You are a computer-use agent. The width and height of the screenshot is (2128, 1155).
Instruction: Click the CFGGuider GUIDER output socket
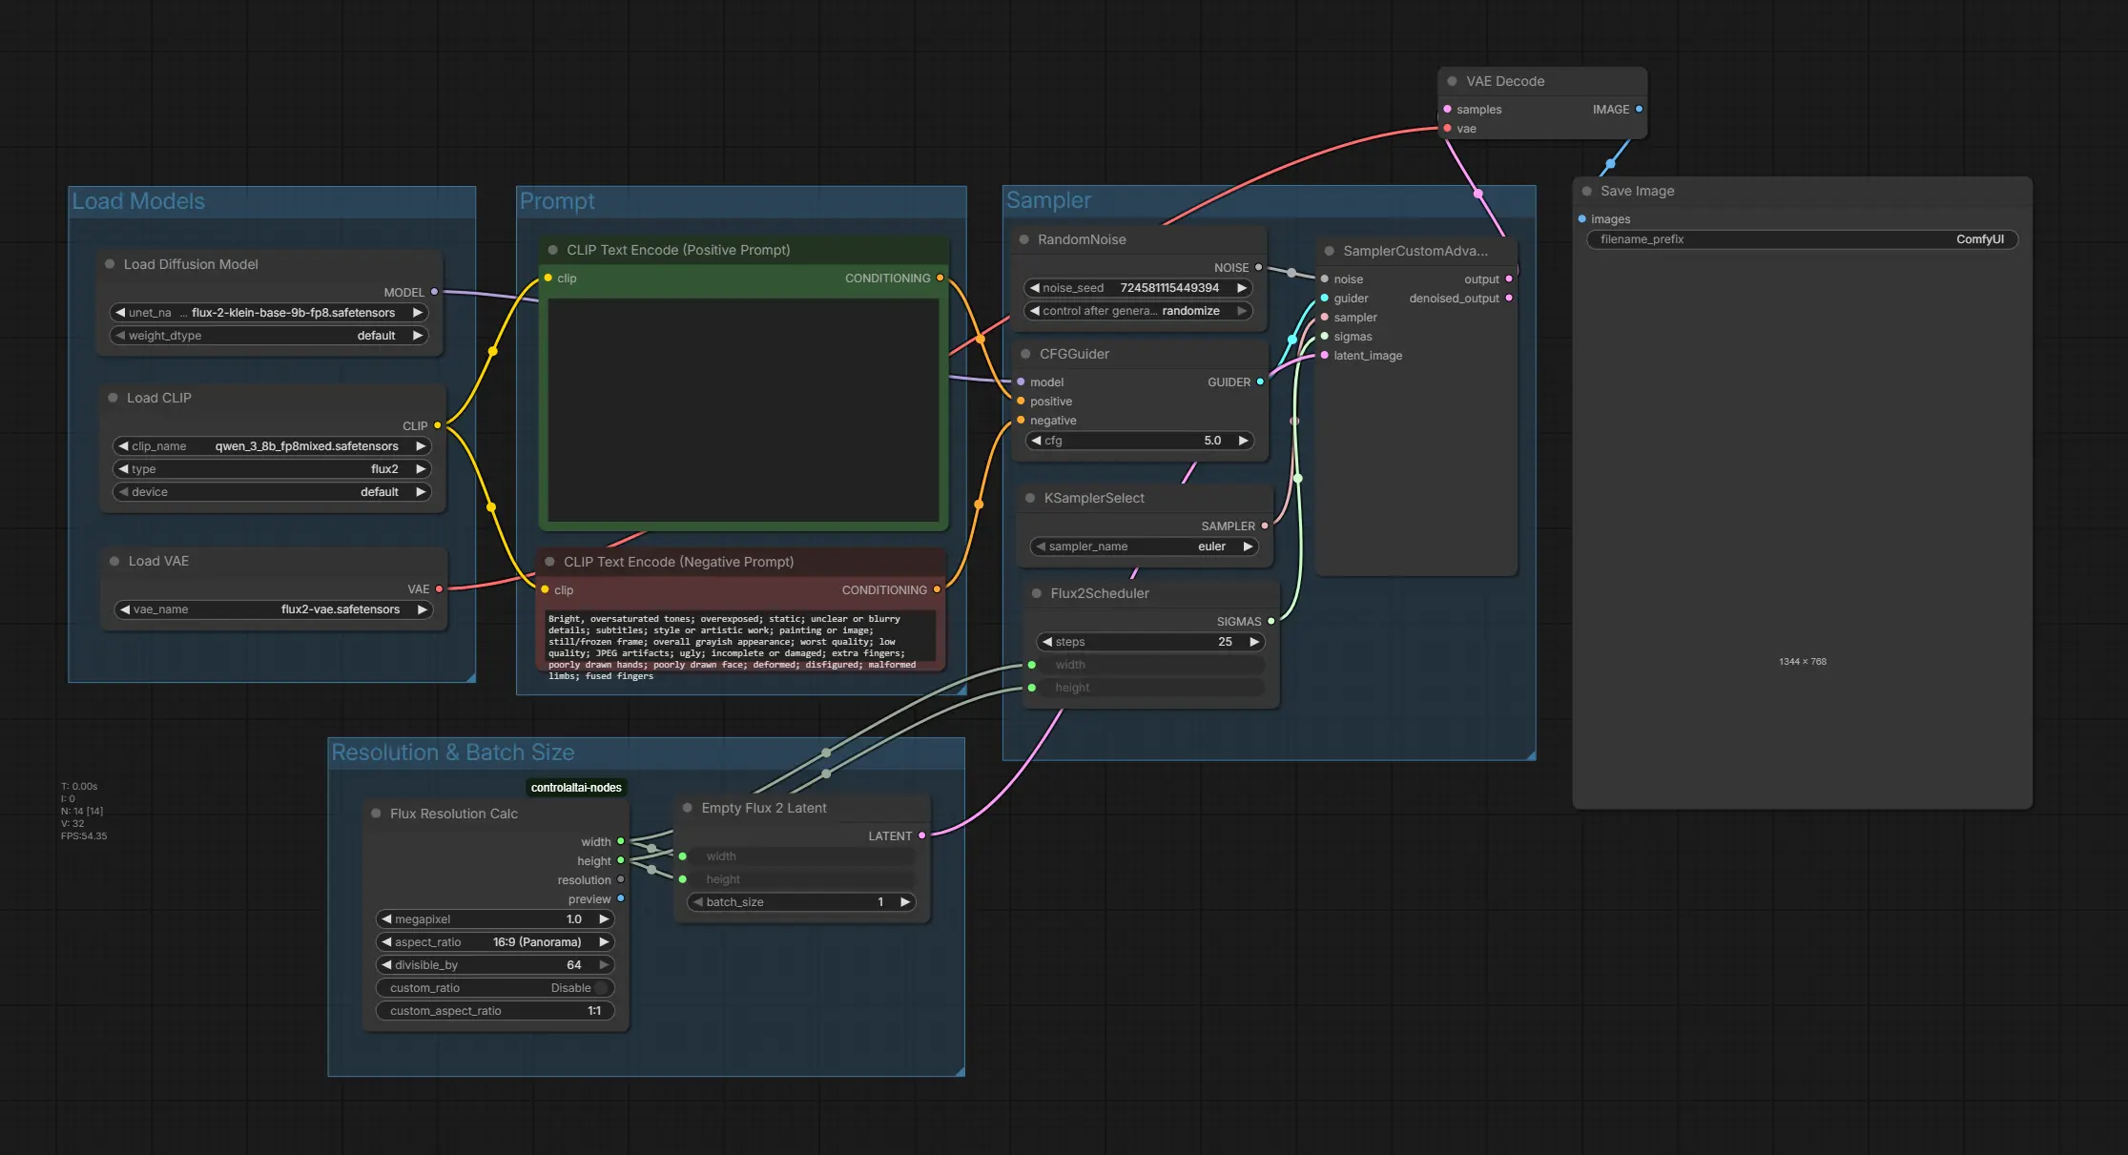(x=1261, y=382)
